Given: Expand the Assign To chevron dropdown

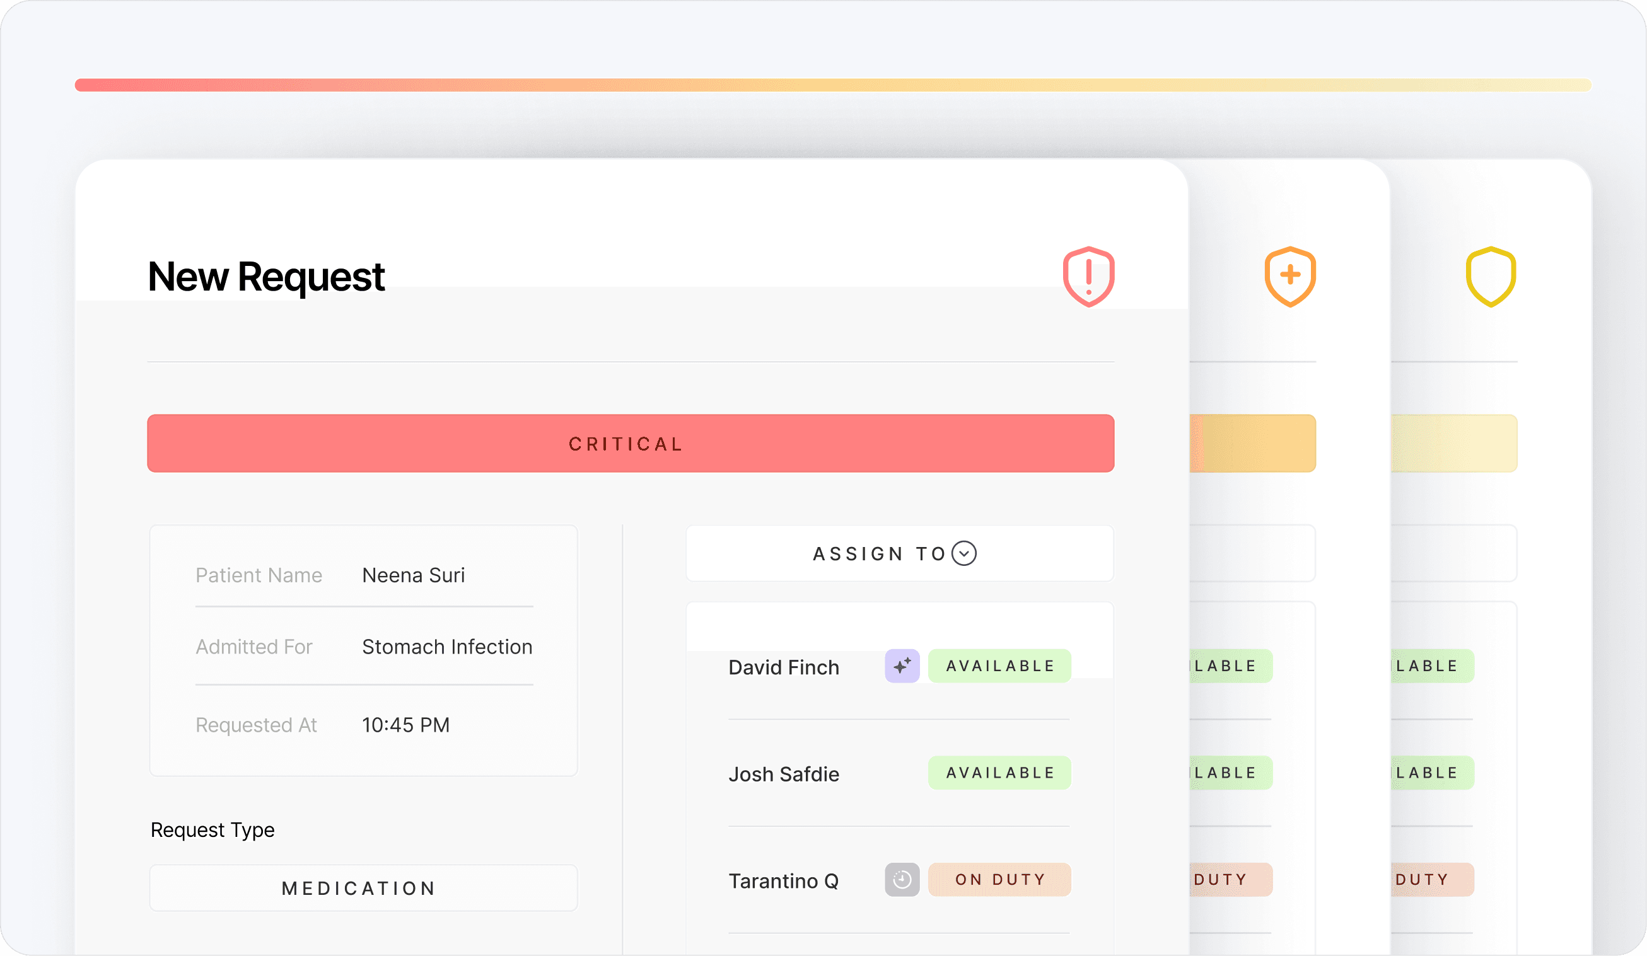Looking at the screenshot, I should (x=964, y=553).
